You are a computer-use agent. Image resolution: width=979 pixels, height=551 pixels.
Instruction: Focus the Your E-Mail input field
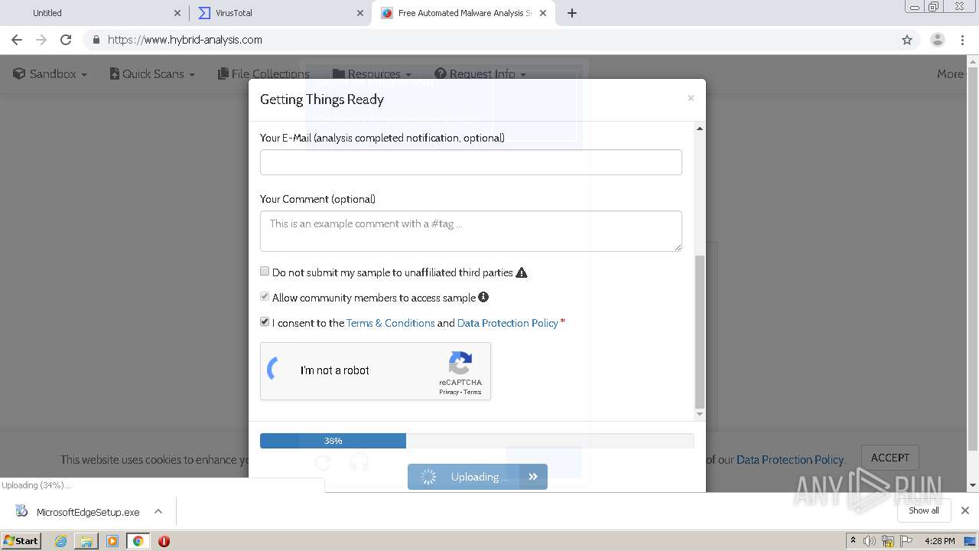coord(471,162)
